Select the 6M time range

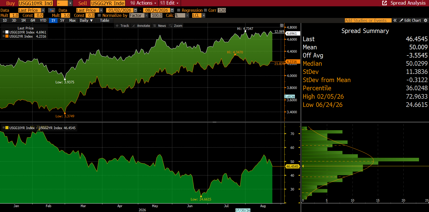point(33,20)
